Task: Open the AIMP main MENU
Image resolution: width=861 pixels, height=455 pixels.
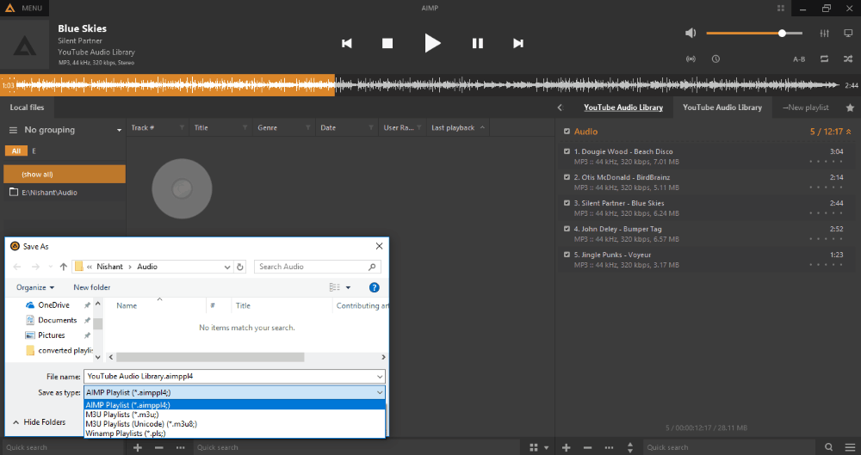Action: [24, 9]
